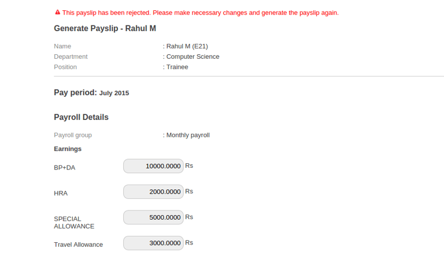The width and height of the screenshot is (444, 263).
Task: Select the Special Allowance amount field
Action: [x=153, y=217]
